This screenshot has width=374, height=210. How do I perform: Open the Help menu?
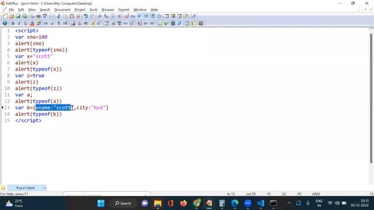(154, 10)
